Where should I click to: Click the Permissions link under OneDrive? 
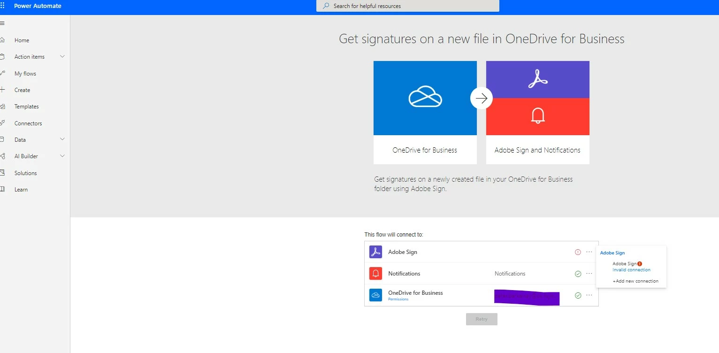click(x=398, y=299)
